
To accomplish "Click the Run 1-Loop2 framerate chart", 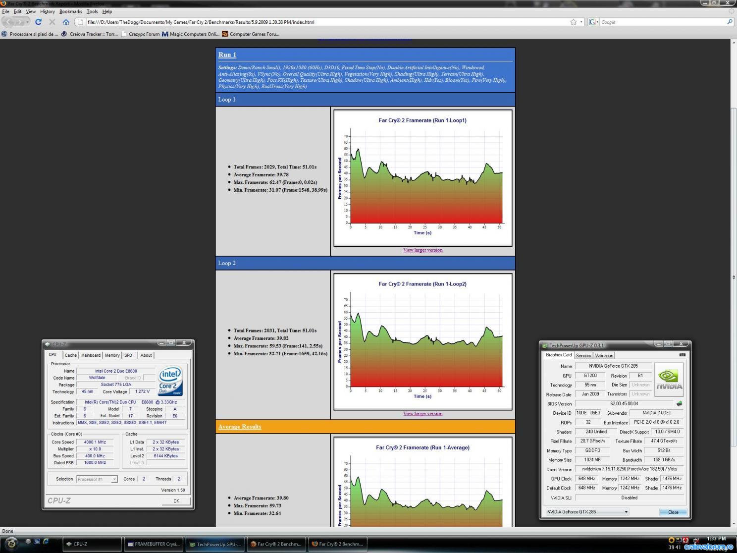I will (422, 341).
